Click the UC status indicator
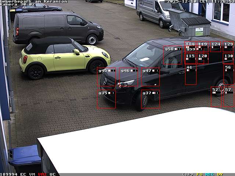This screenshot has width=235, height=176. 53,174
